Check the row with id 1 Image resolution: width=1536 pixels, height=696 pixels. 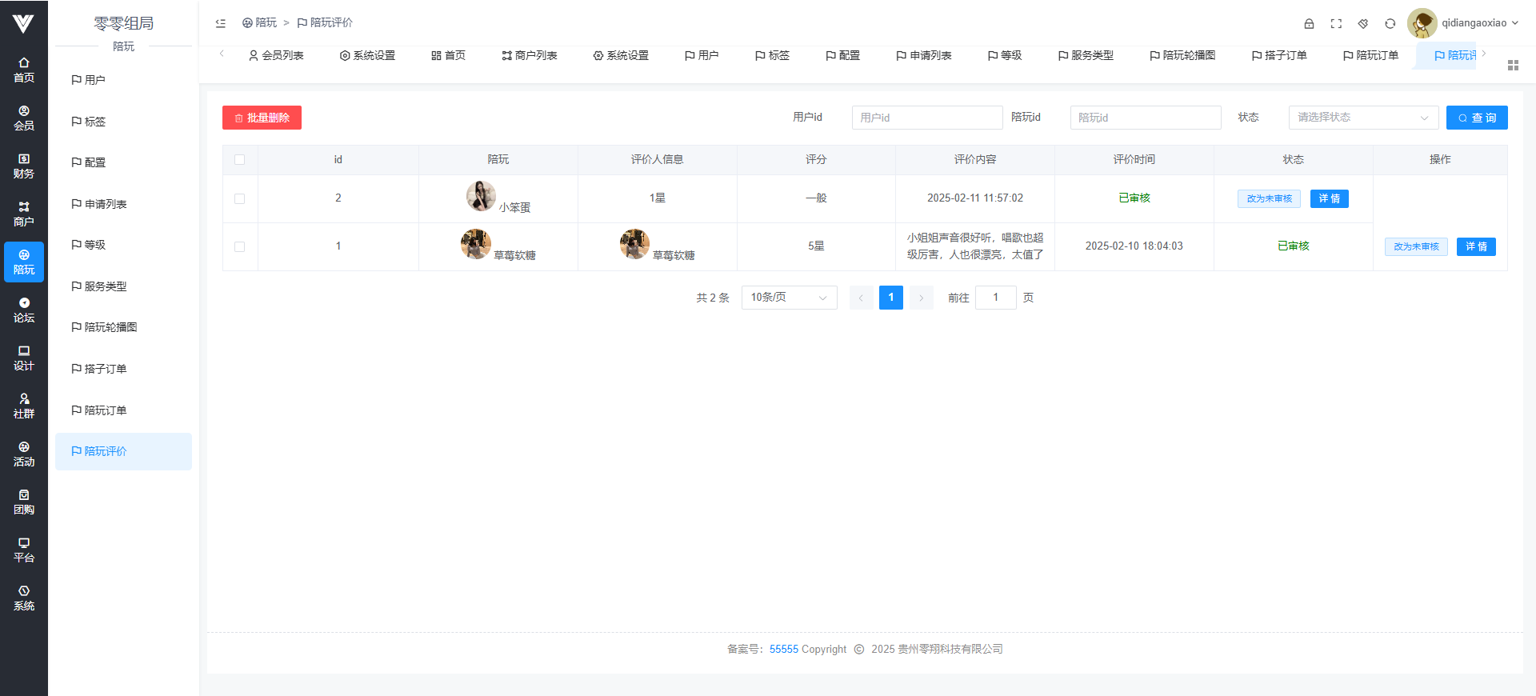[x=240, y=246]
